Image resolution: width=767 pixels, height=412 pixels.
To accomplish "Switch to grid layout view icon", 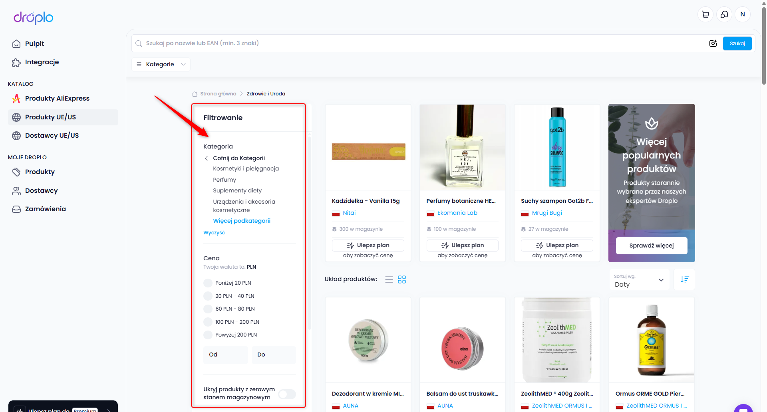I will 402,279.
